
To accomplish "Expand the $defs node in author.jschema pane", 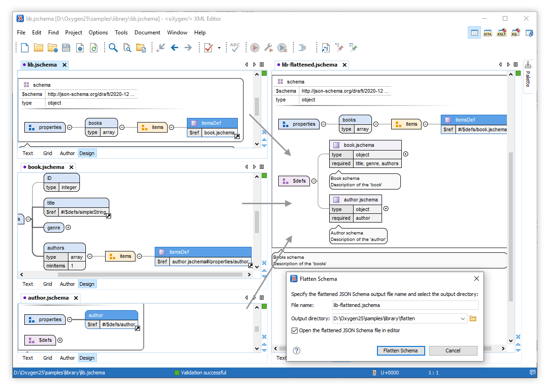I will pyautogui.click(x=60, y=340).
